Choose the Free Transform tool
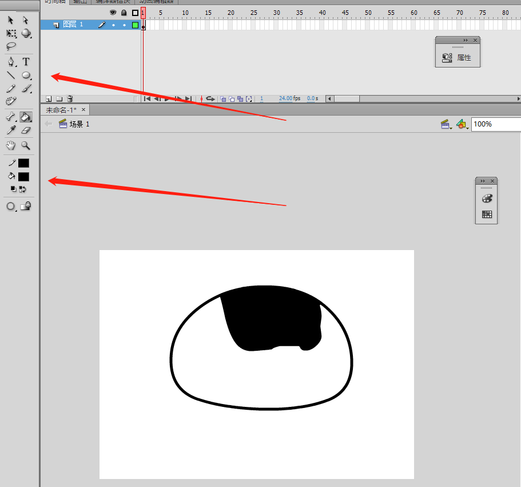This screenshot has height=487, width=521. point(11,33)
